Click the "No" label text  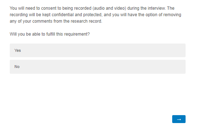pos(17,67)
